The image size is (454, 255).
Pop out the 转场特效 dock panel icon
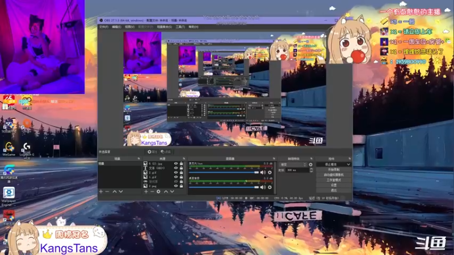tap(312, 159)
